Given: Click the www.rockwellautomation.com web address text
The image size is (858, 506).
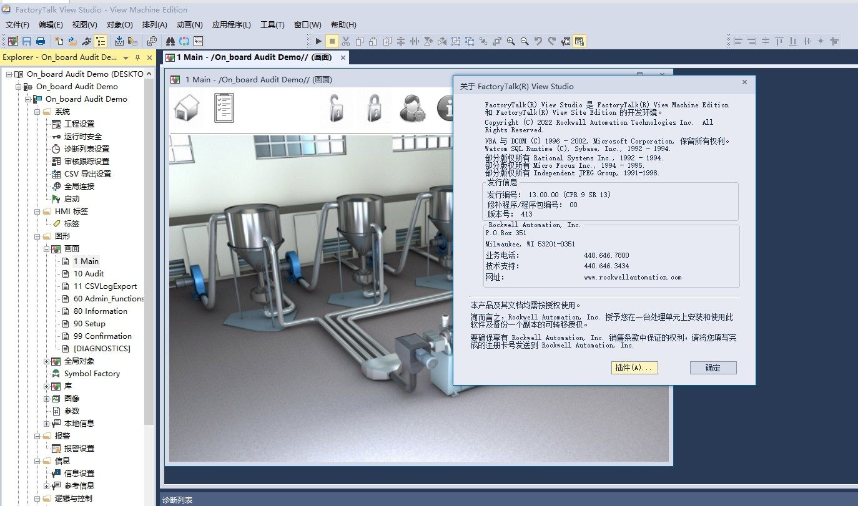Looking at the screenshot, I should pos(633,277).
